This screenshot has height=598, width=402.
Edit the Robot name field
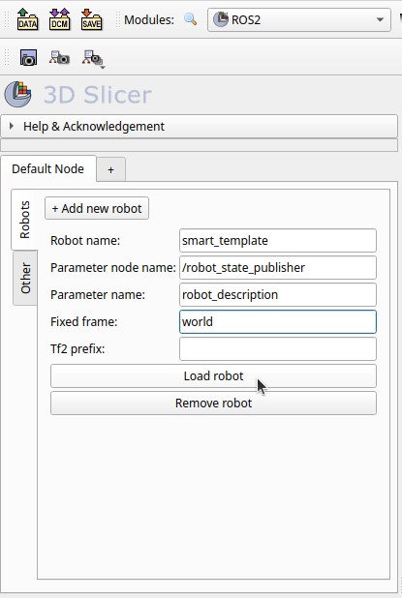click(x=278, y=241)
